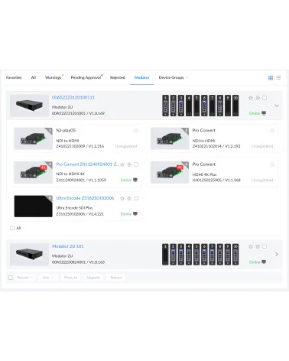Click monitor icon beside Online for Modator 2U 101

264,262
